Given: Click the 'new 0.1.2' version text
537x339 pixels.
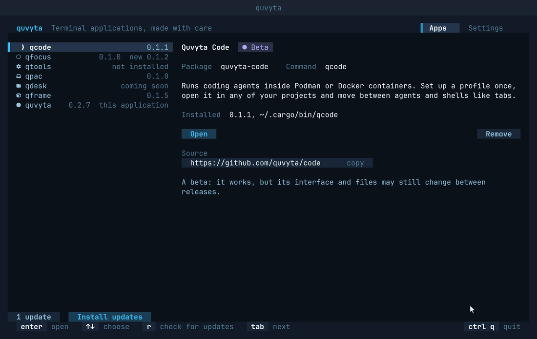Looking at the screenshot, I should (x=148, y=57).
